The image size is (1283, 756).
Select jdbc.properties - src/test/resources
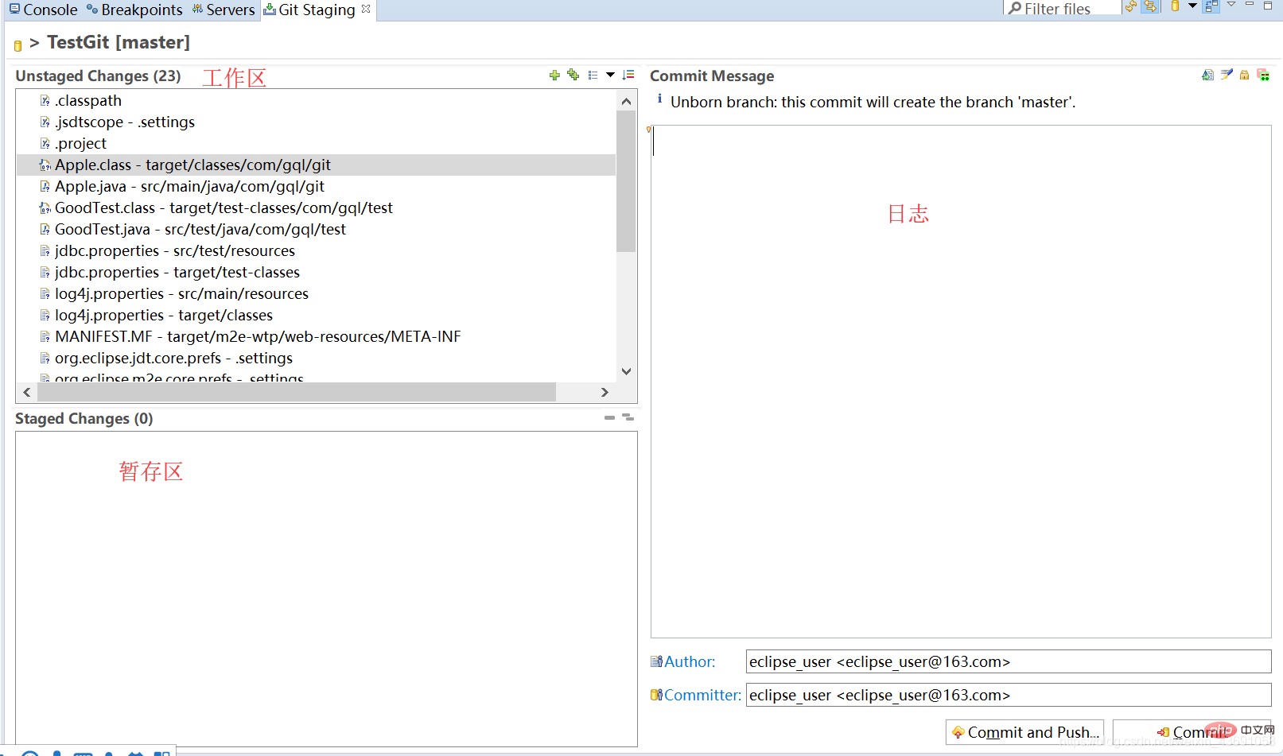(316, 250)
